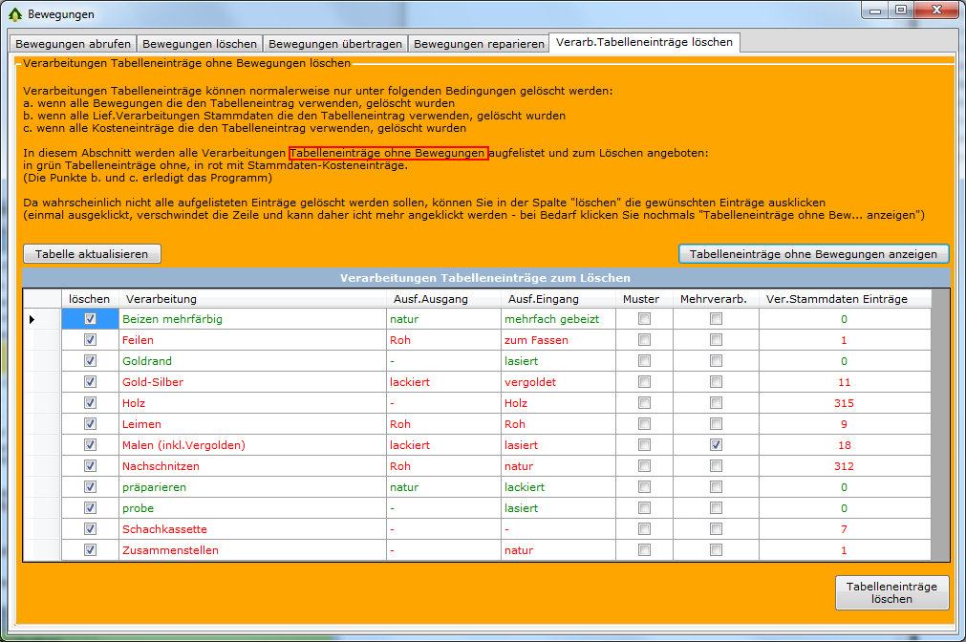The height and width of the screenshot is (642, 966).
Task: Toggle löschen checkbox for Holz row
Action: [90, 403]
